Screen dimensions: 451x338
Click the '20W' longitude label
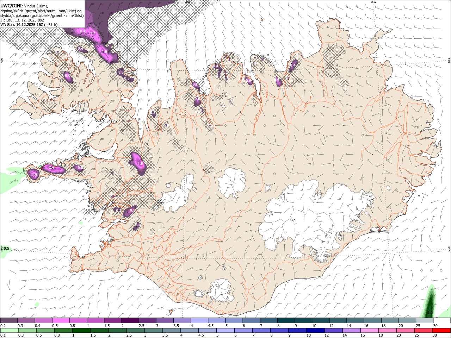pos(187,2)
